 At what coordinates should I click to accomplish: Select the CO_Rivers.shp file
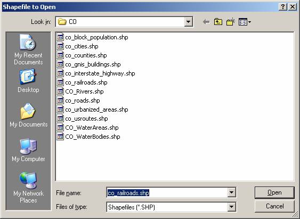80,91
